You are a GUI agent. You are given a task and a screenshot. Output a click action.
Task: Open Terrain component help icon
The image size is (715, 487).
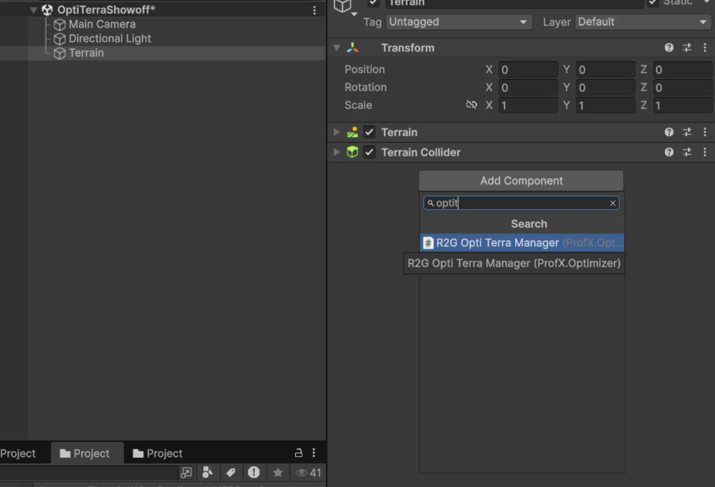pos(669,132)
